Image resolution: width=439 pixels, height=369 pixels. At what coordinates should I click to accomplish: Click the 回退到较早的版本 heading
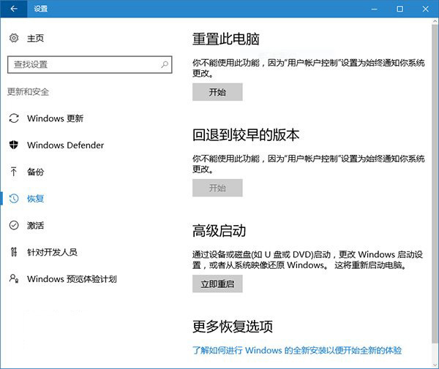click(246, 134)
